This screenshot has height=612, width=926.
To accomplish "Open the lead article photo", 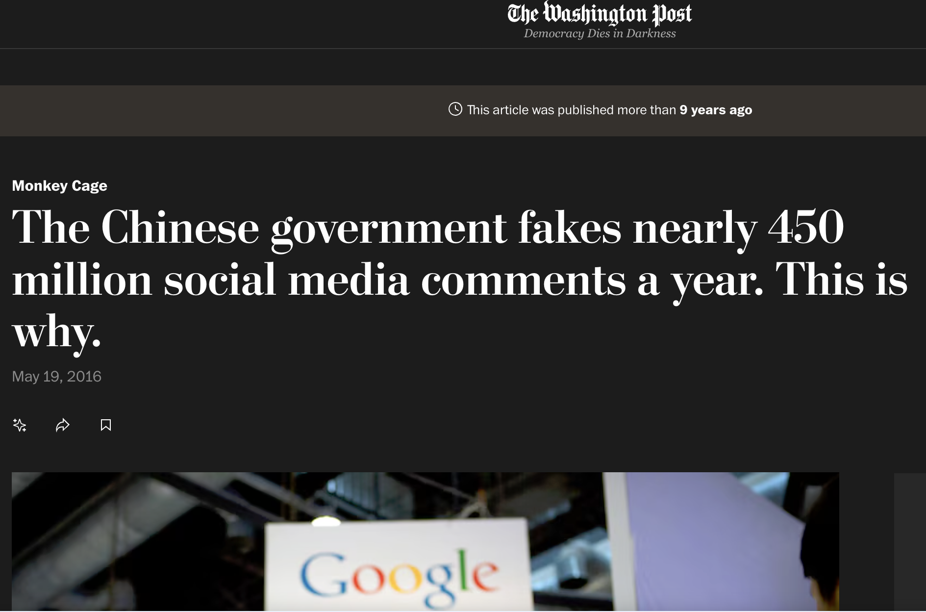I will 425,542.
